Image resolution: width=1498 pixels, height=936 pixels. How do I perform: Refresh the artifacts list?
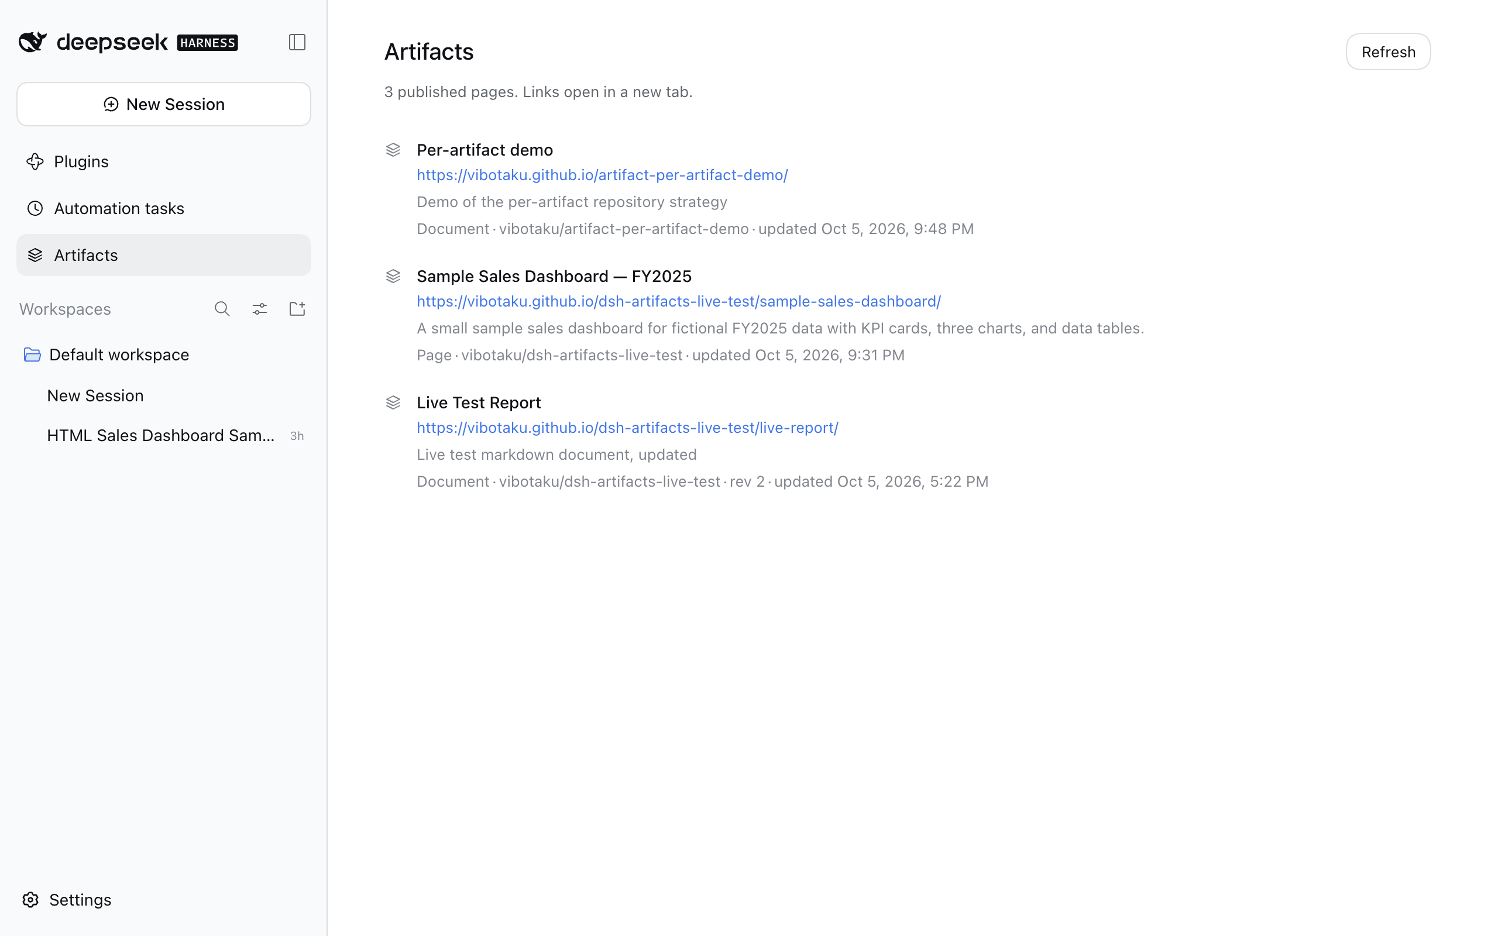[x=1388, y=52]
